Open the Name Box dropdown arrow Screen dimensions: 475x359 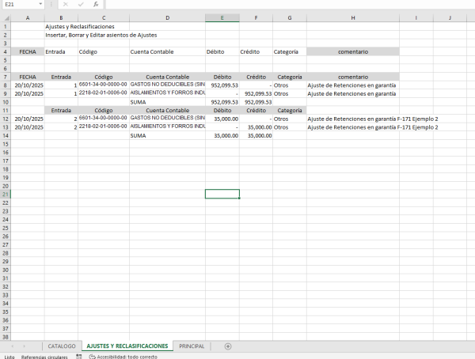click(40, 4)
